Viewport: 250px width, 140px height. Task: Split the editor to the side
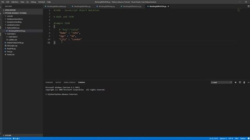248,6
